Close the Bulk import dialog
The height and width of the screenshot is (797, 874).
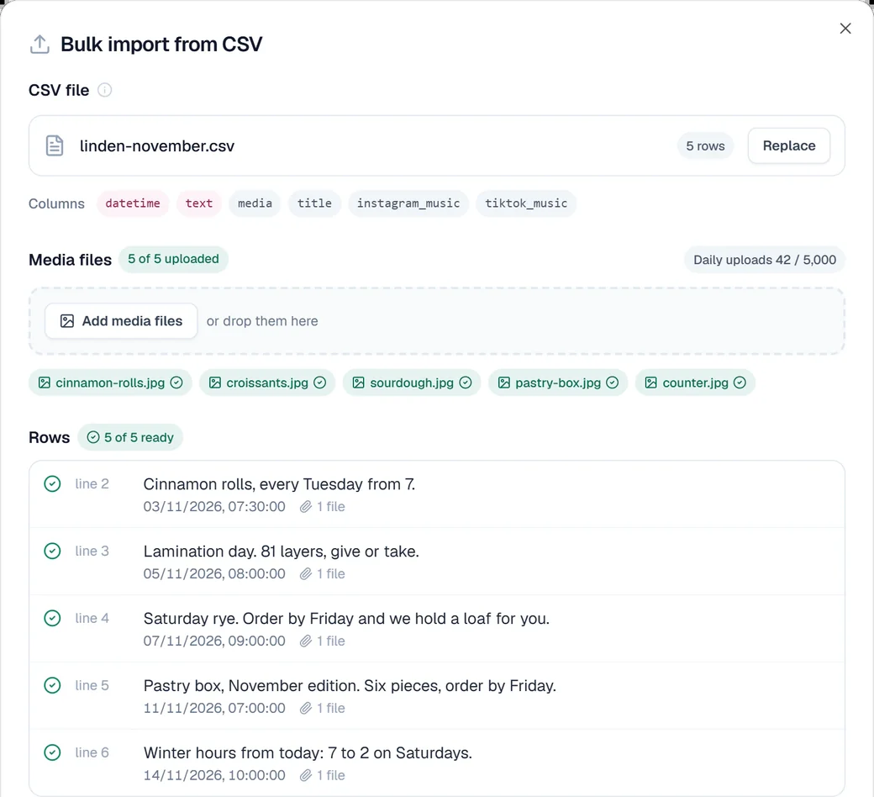(845, 29)
